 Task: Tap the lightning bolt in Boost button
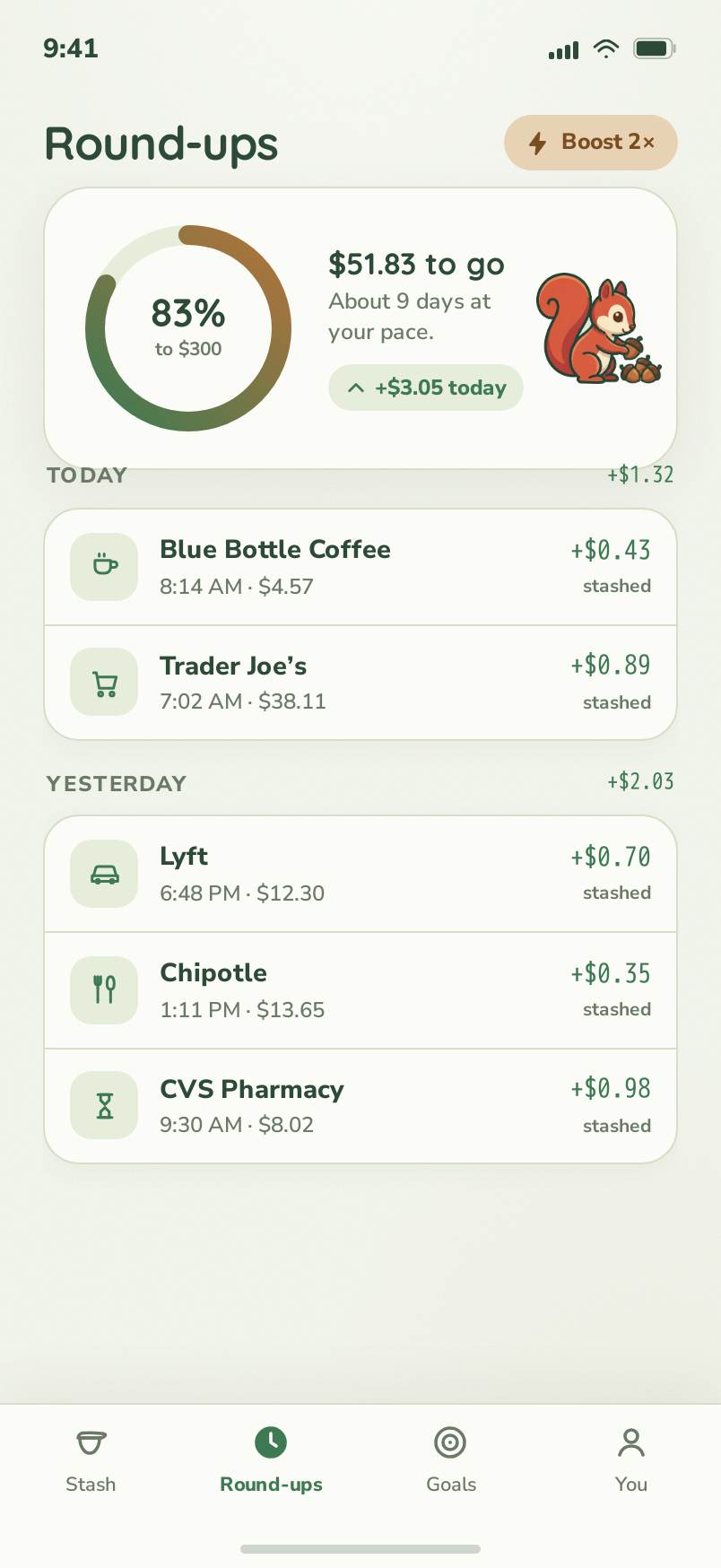[x=538, y=143]
